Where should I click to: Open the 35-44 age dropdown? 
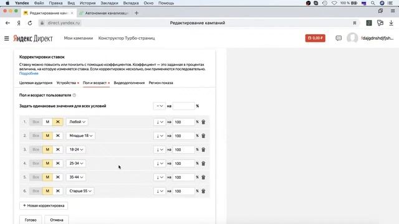pyautogui.click(x=76, y=177)
